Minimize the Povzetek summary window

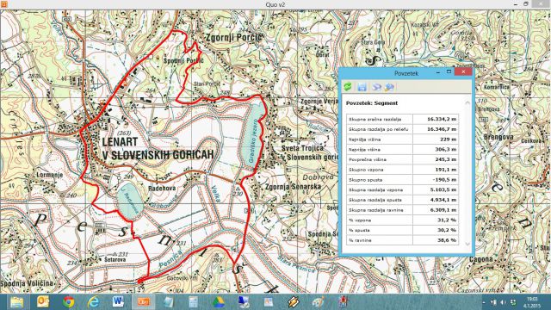438,72
